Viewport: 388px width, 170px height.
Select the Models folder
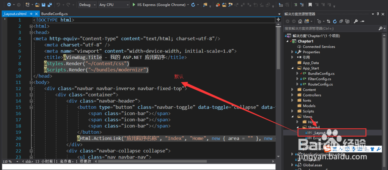[309, 106]
